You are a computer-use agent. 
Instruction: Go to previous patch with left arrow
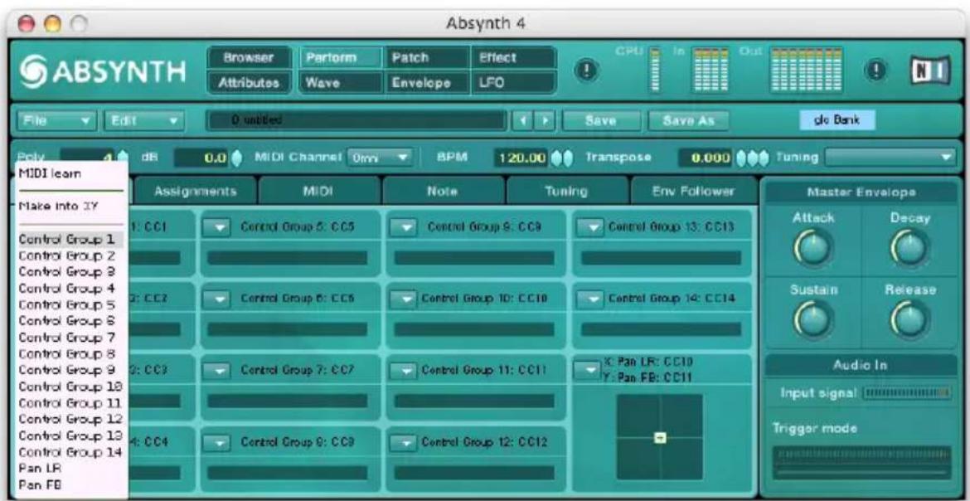pos(522,119)
